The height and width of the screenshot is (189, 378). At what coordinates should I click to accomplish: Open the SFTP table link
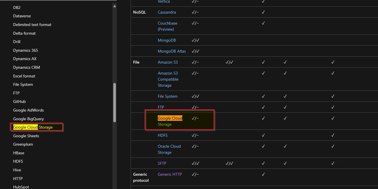[162, 163]
